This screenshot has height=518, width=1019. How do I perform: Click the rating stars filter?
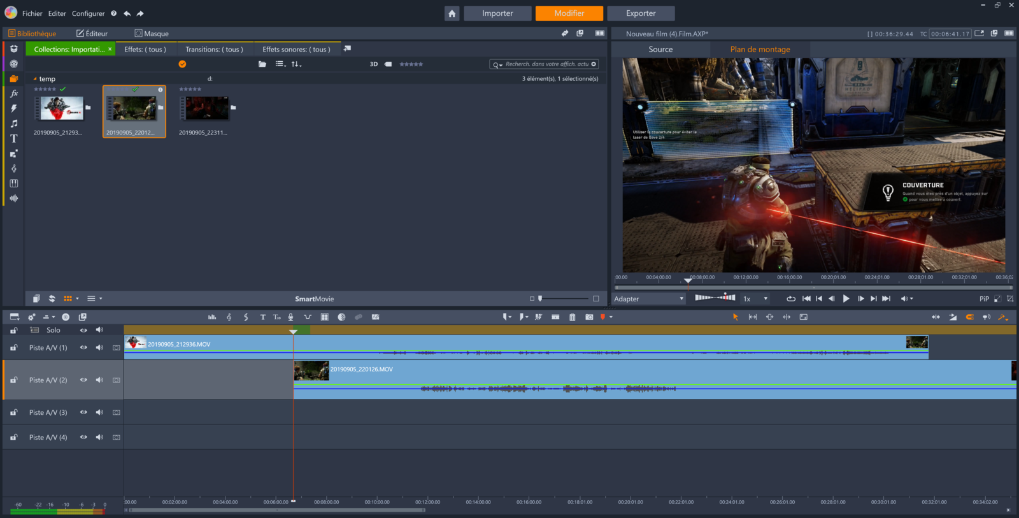(x=411, y=64)
